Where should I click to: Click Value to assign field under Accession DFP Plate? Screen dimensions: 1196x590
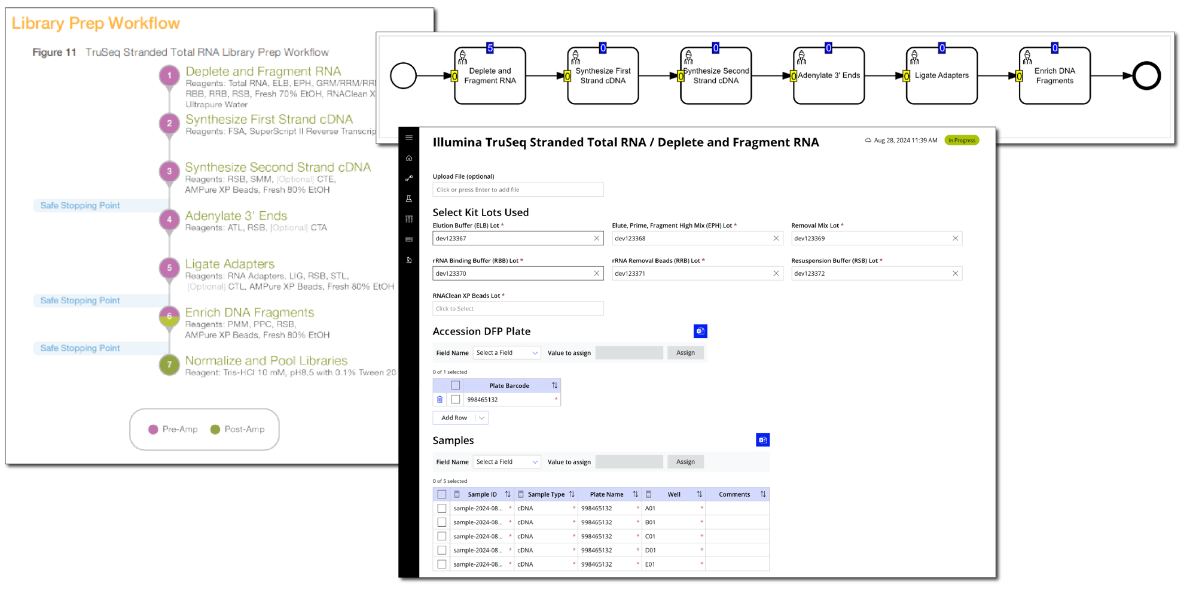(x=629, y=353)
